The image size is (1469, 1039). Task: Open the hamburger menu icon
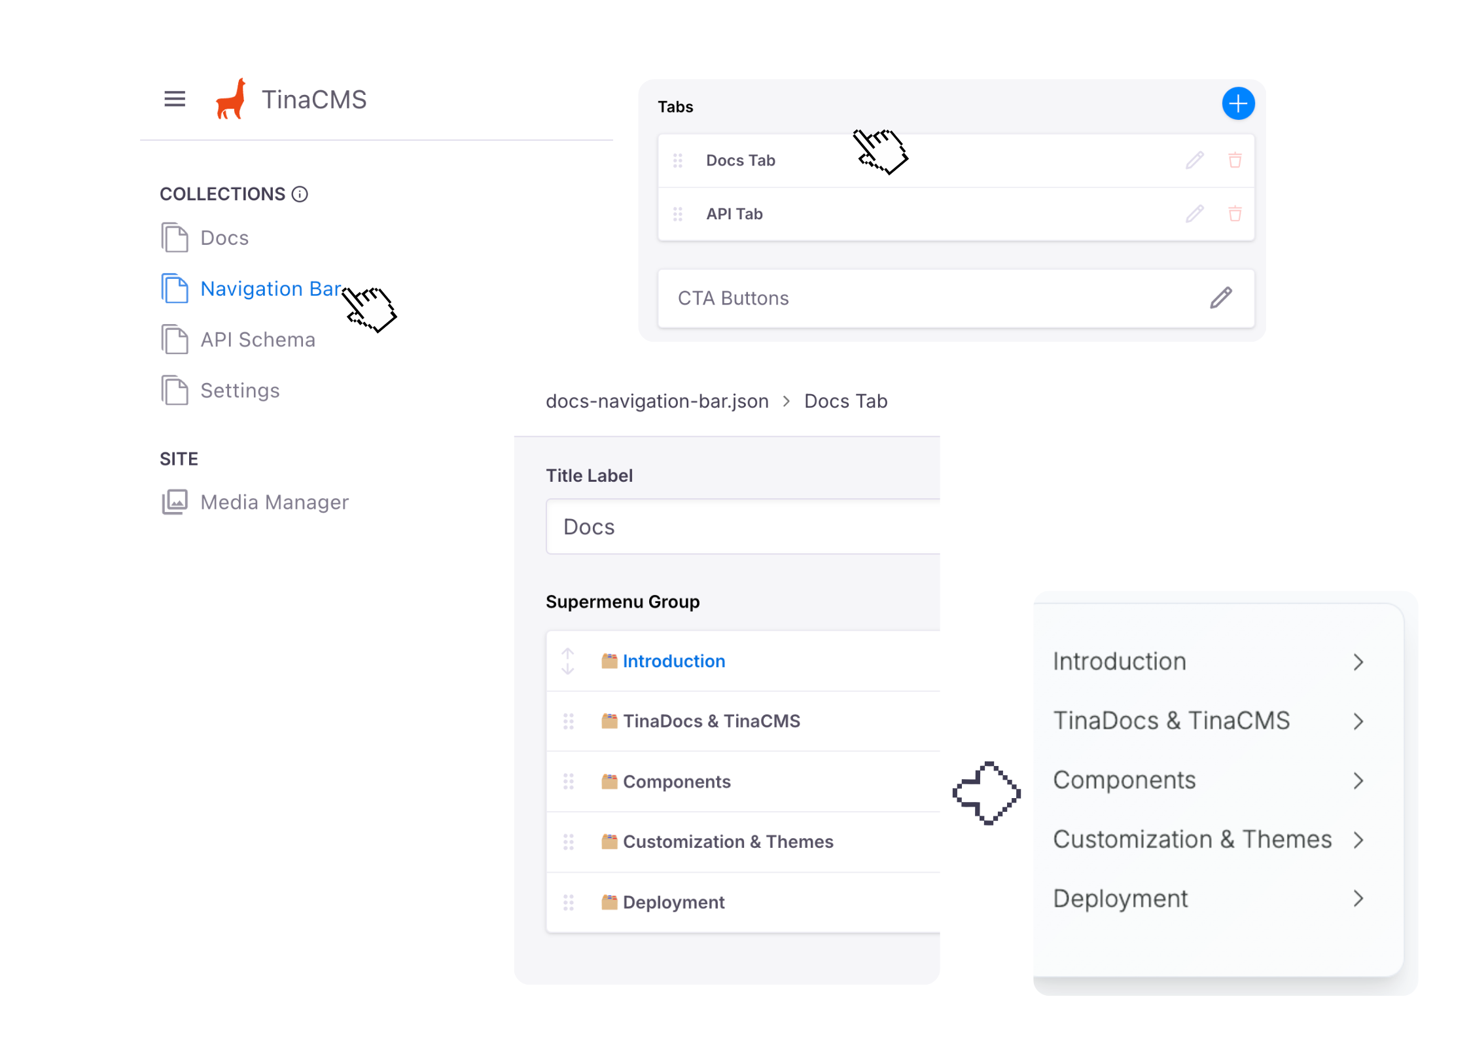click(175, 99)
